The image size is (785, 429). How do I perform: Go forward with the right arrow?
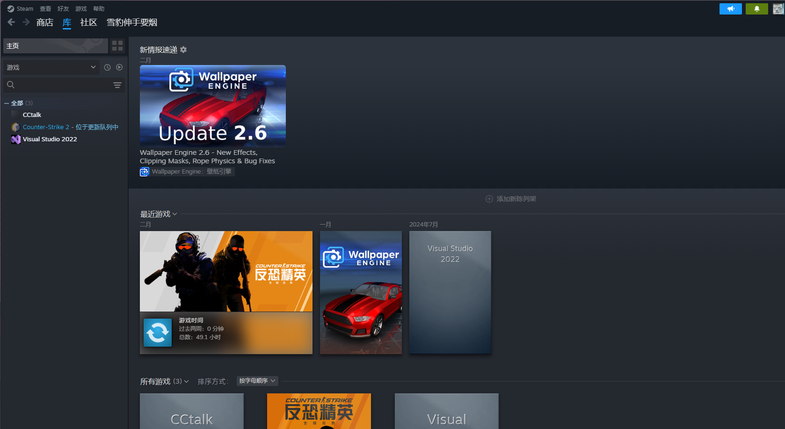click(x=26, y=22)
